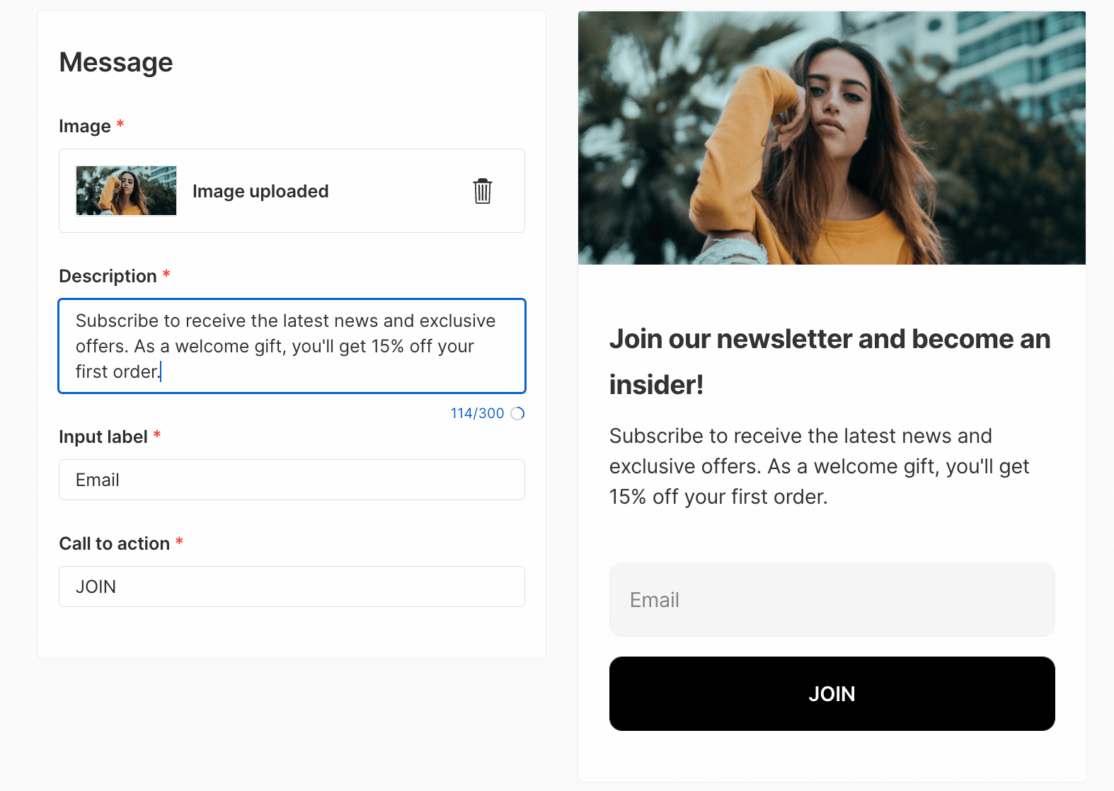Click the preview newsletter hero photo

point(832,138)
